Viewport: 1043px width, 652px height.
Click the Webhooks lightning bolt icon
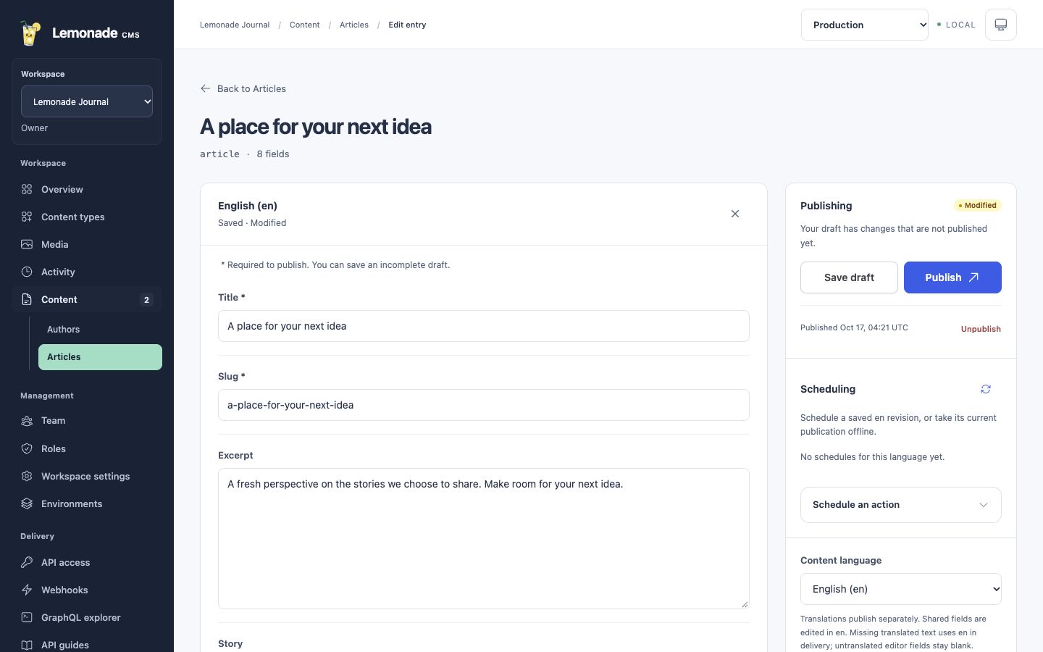pyautogui.click(x=27, y=590)
